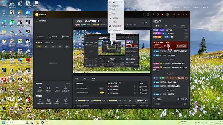
Task: Open the notification bell in title bar
Action: [157, 14]
